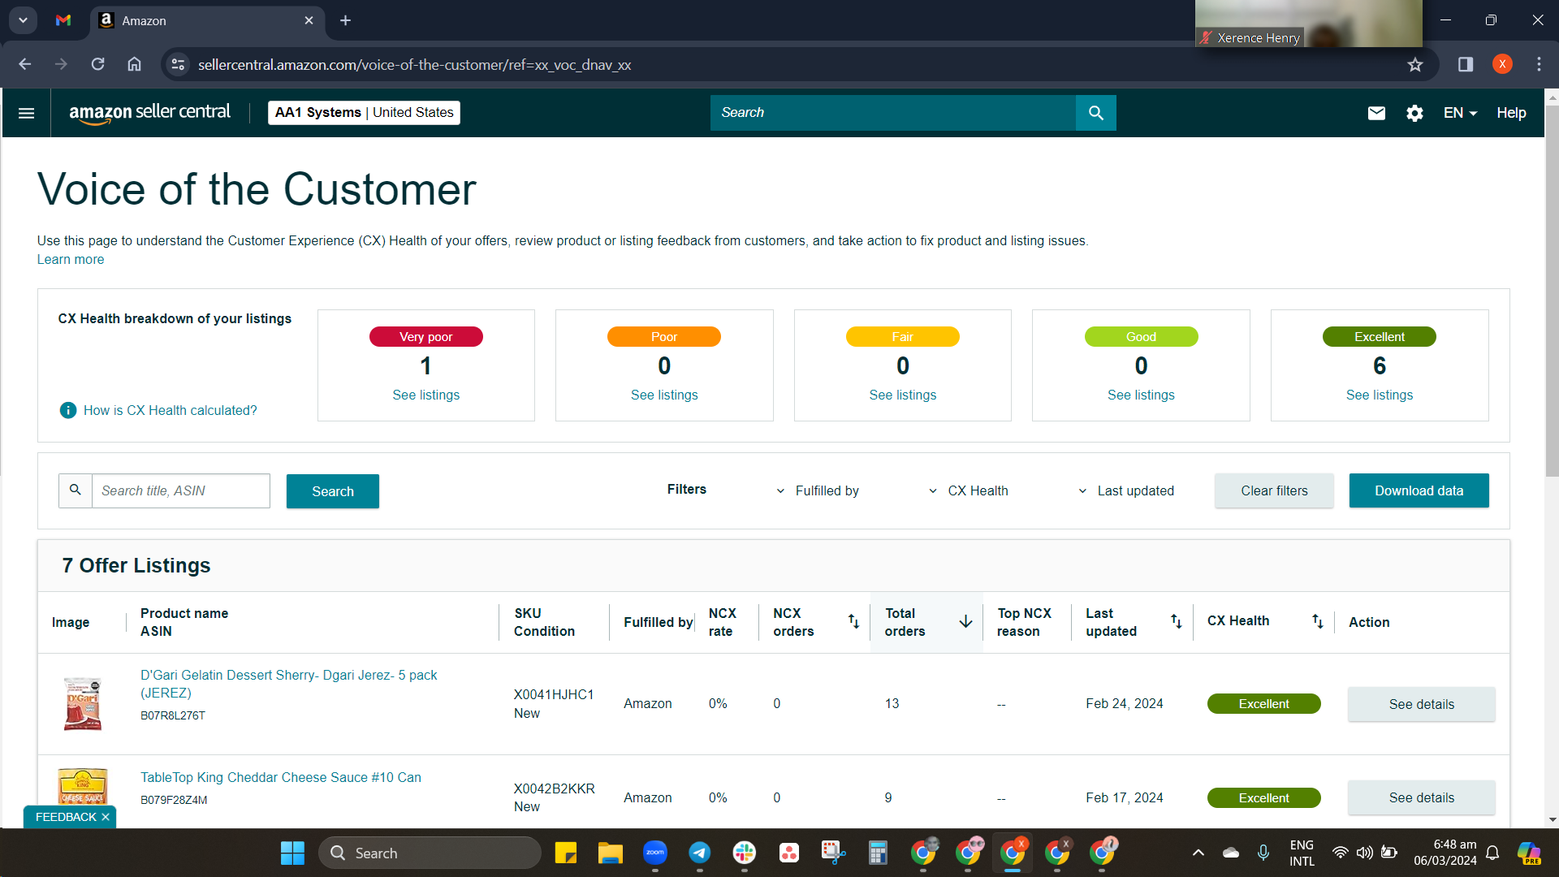Open the Calculator from the taskbar
The height and width of the screenshot is (877, 1559).
pyautogui.click(x=878, y=853)
